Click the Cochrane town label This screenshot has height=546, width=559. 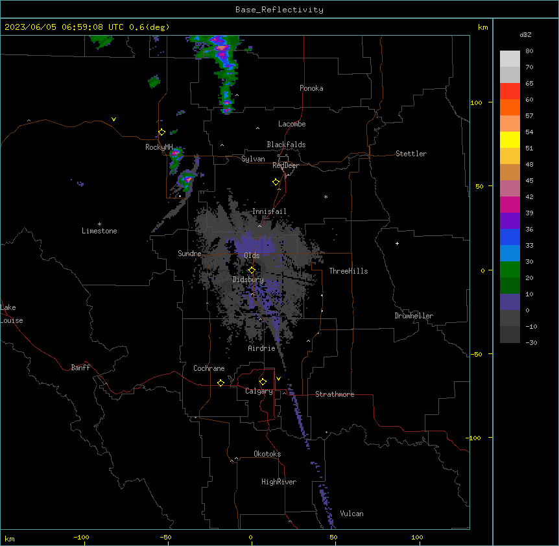pos(209,368)
